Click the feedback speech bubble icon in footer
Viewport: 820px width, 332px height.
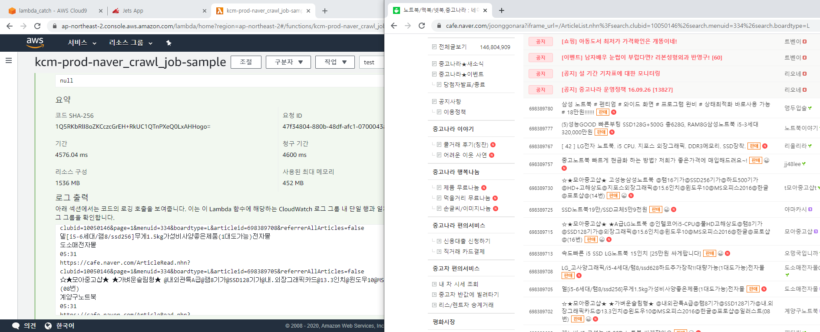16,326
